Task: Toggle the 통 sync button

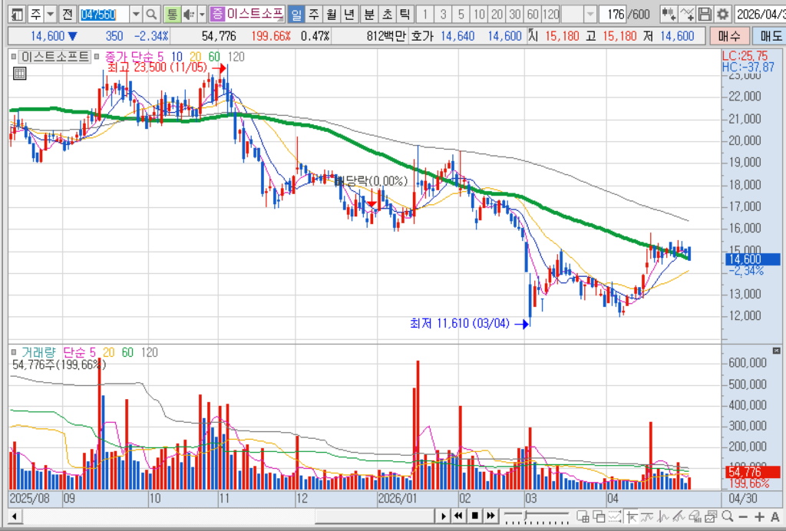Action: (x=172, y=14)
